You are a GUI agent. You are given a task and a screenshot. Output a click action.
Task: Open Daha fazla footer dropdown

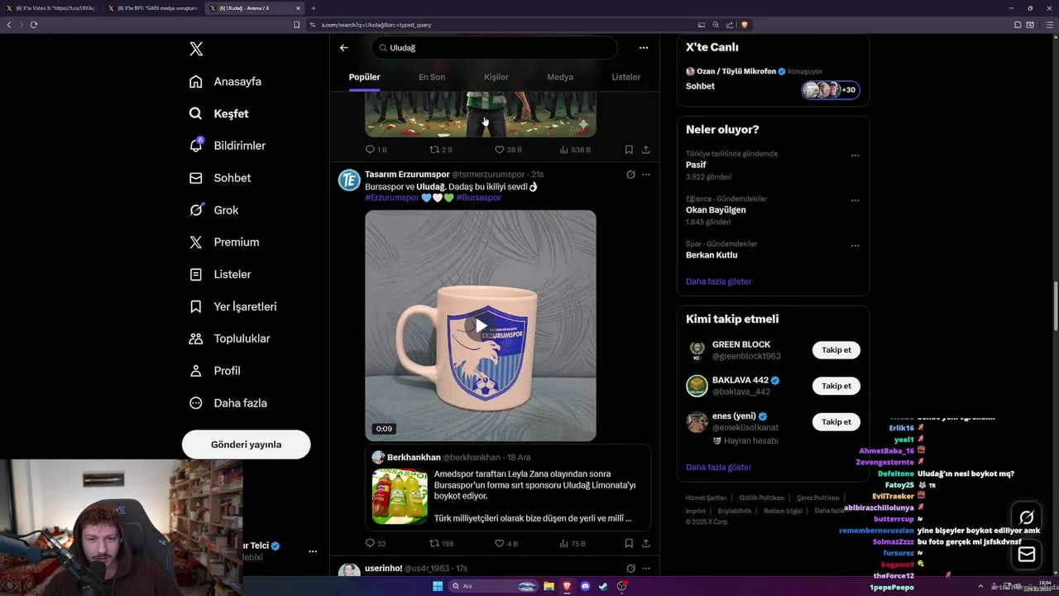click(831, 511)
